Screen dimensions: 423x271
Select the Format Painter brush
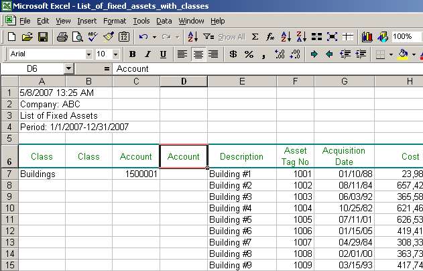(109, 37)
